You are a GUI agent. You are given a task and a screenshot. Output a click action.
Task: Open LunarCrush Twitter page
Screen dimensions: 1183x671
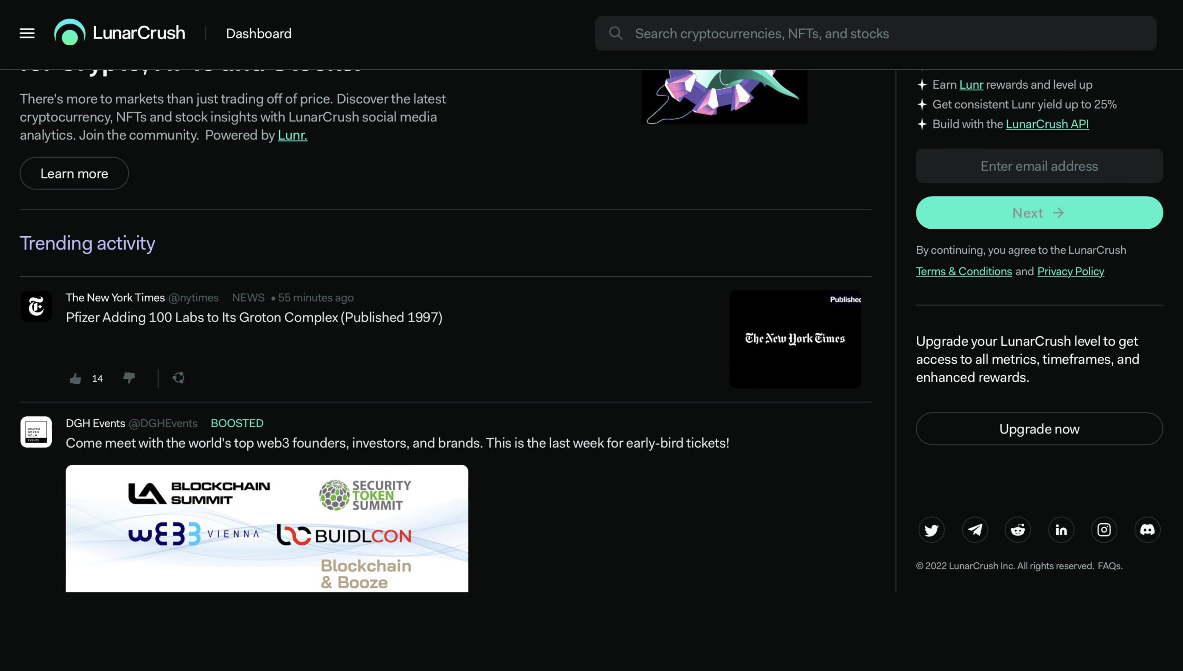coord(931,530)
